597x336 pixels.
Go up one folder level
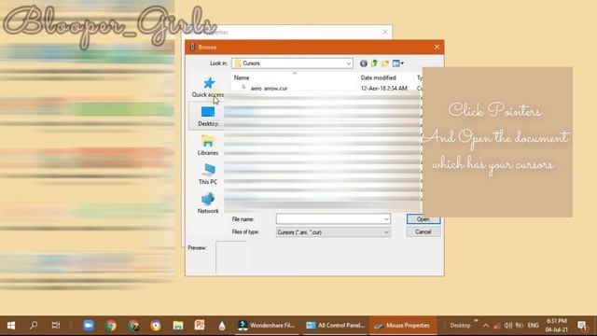[x=374, y=63]
